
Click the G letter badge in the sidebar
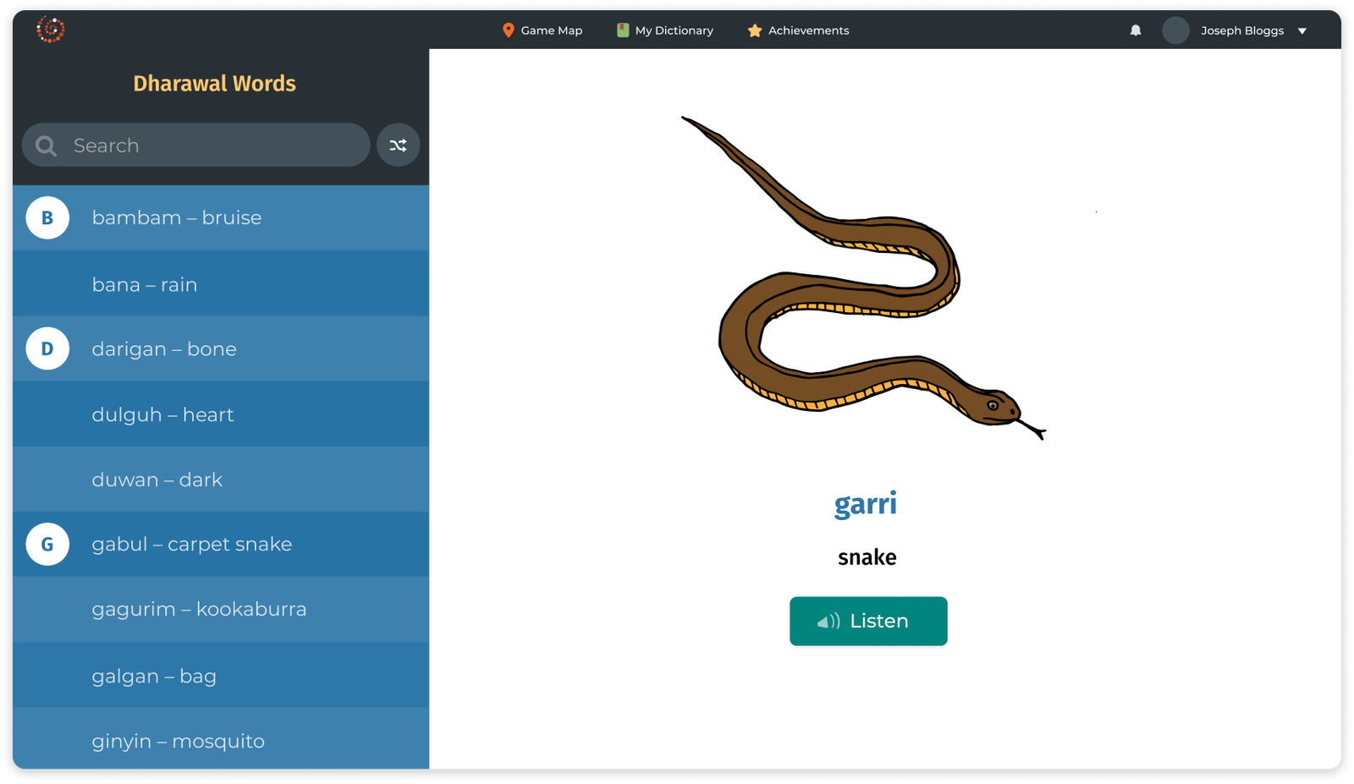click(x=47, y=544)
